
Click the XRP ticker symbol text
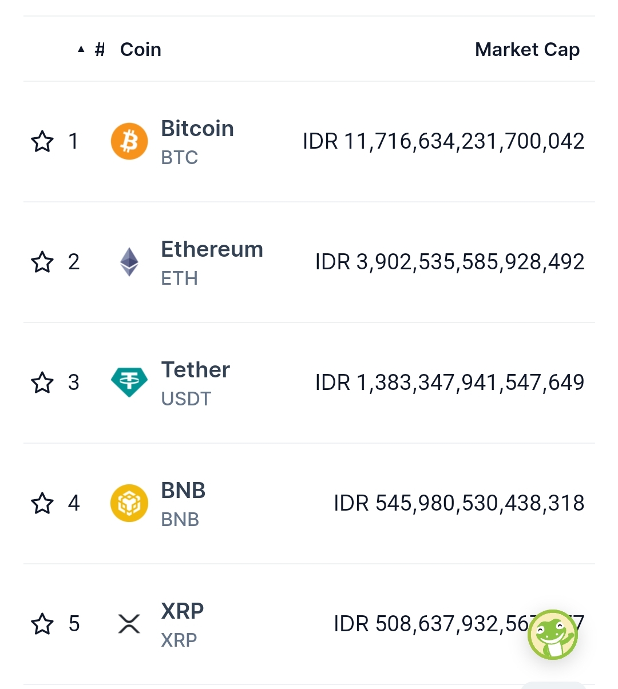[179, 640]
